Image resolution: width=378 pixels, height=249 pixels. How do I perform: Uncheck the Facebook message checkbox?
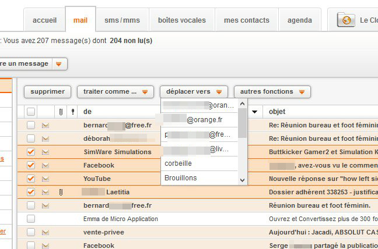pyautogui.click(x=31, y=165)
